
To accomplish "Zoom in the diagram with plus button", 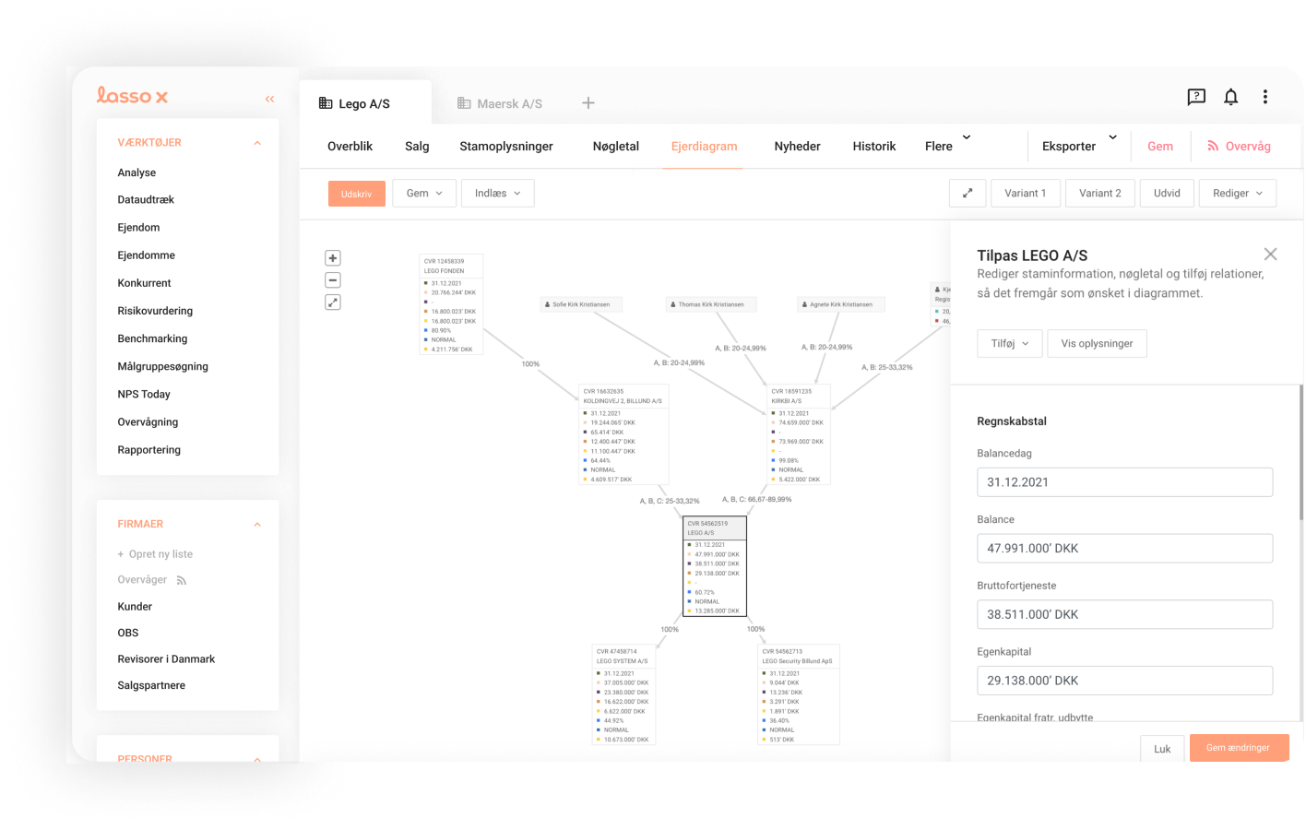I will pyautogui.click(x=333, y=258).
